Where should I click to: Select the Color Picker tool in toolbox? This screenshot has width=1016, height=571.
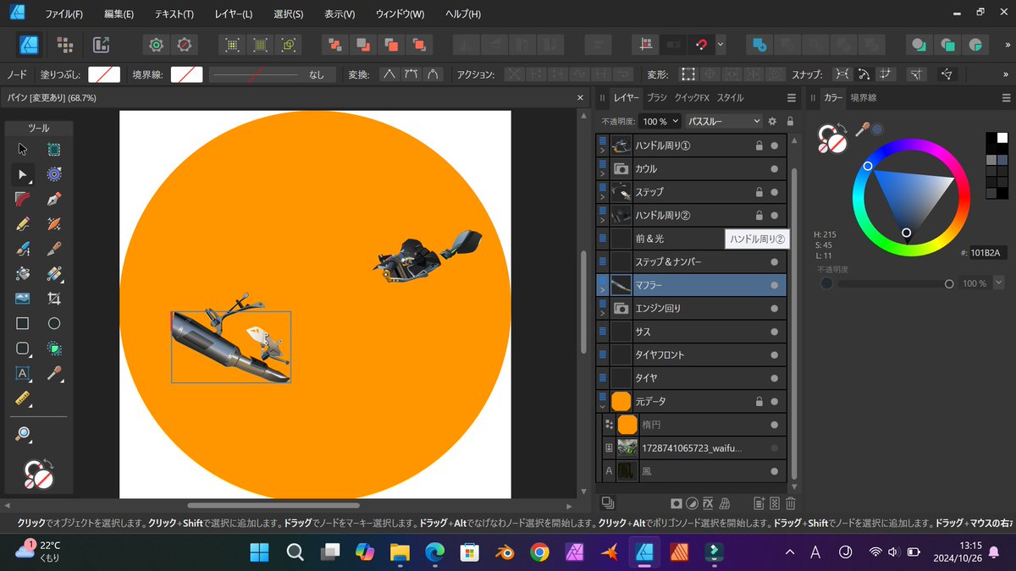click(54, 373)
